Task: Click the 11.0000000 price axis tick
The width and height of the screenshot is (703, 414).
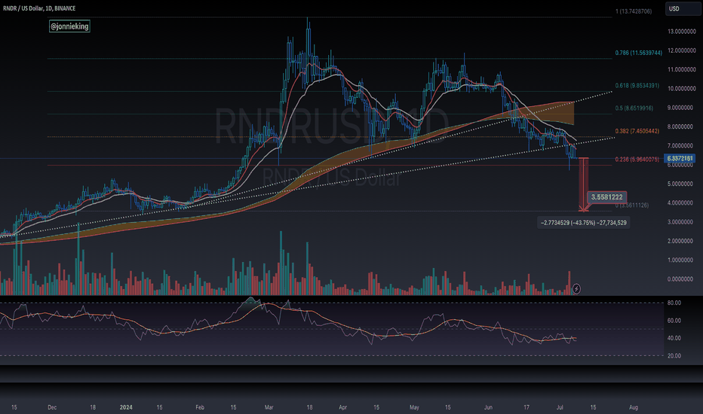Action: [681, 70]
